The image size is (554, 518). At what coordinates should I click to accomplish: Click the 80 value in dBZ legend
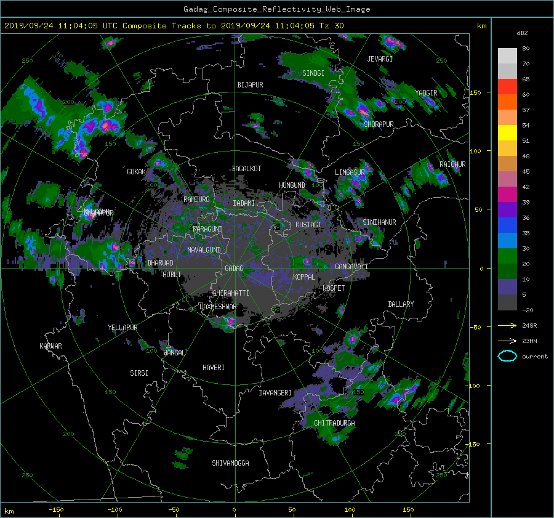click(526, 49)
